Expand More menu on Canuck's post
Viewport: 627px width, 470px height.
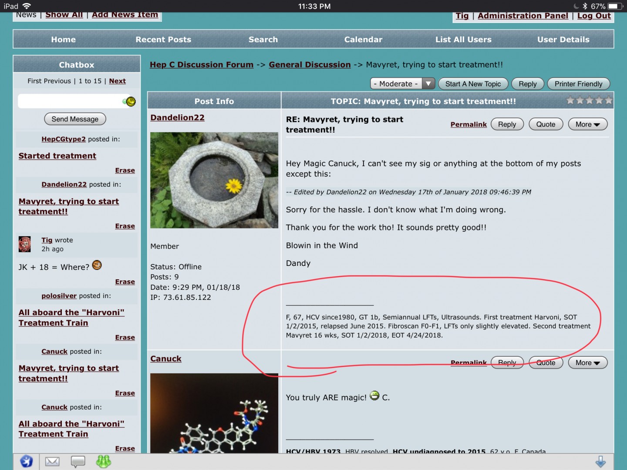point(588,363)
